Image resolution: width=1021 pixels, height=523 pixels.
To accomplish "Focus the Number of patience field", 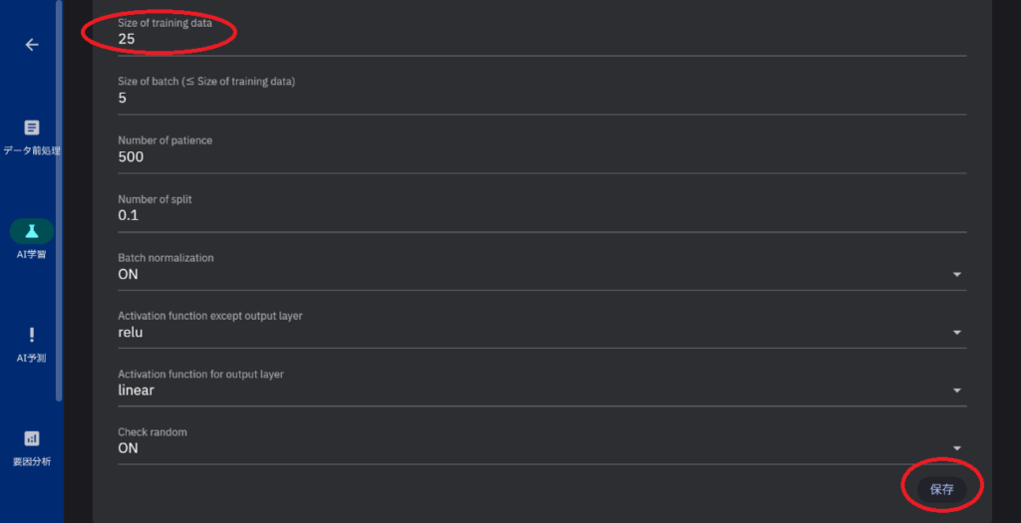I will tap(538, 157).
